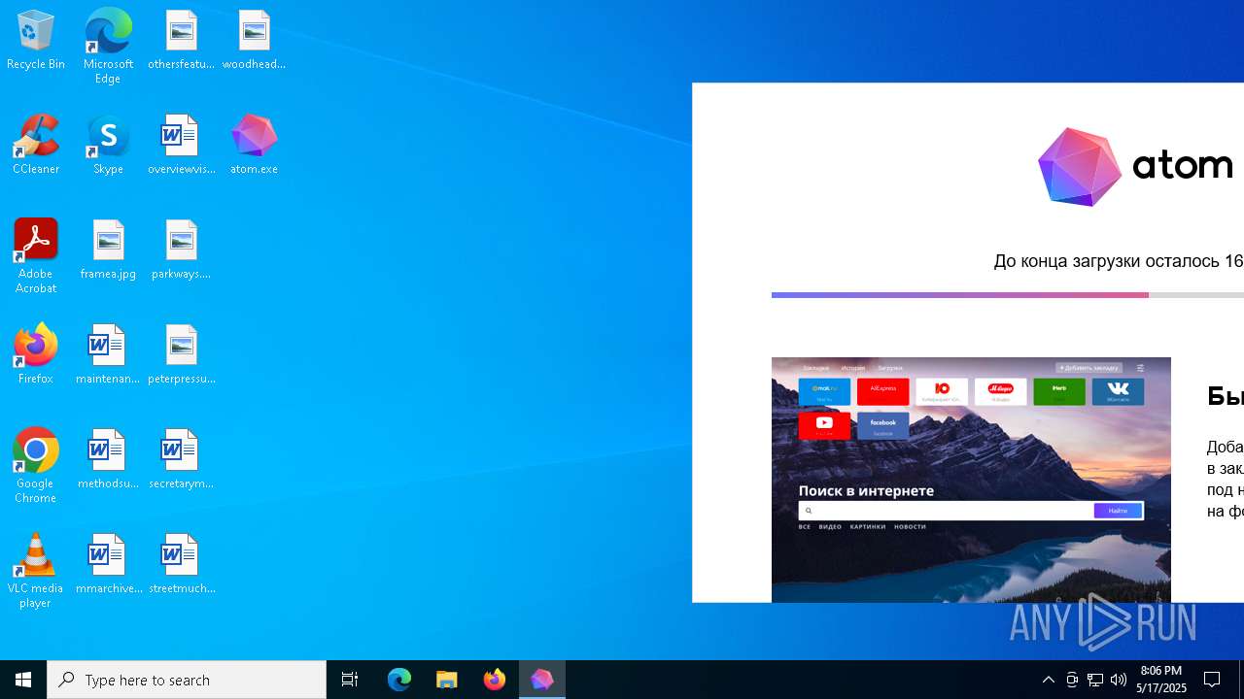Click the Atom logo in installer window
The image size is (1244, 699).
[x=1135, y=167]
